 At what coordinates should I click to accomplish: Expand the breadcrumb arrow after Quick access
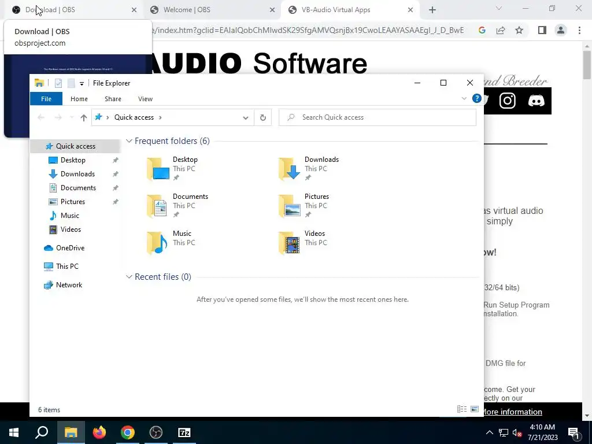click(161, 117)
